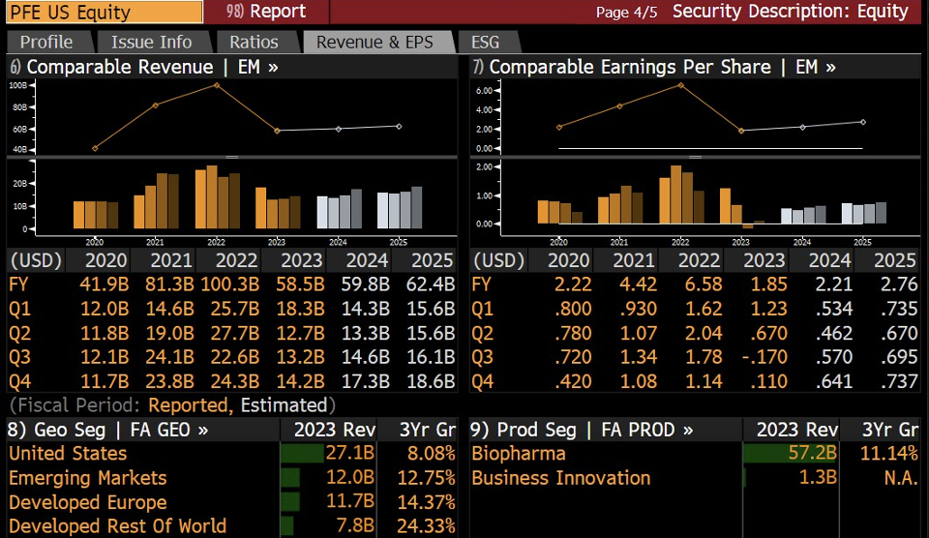Click revenue FY 2020 value 41.9B
The height and width of the screenshot is (538, 929).
coord(105,284)
